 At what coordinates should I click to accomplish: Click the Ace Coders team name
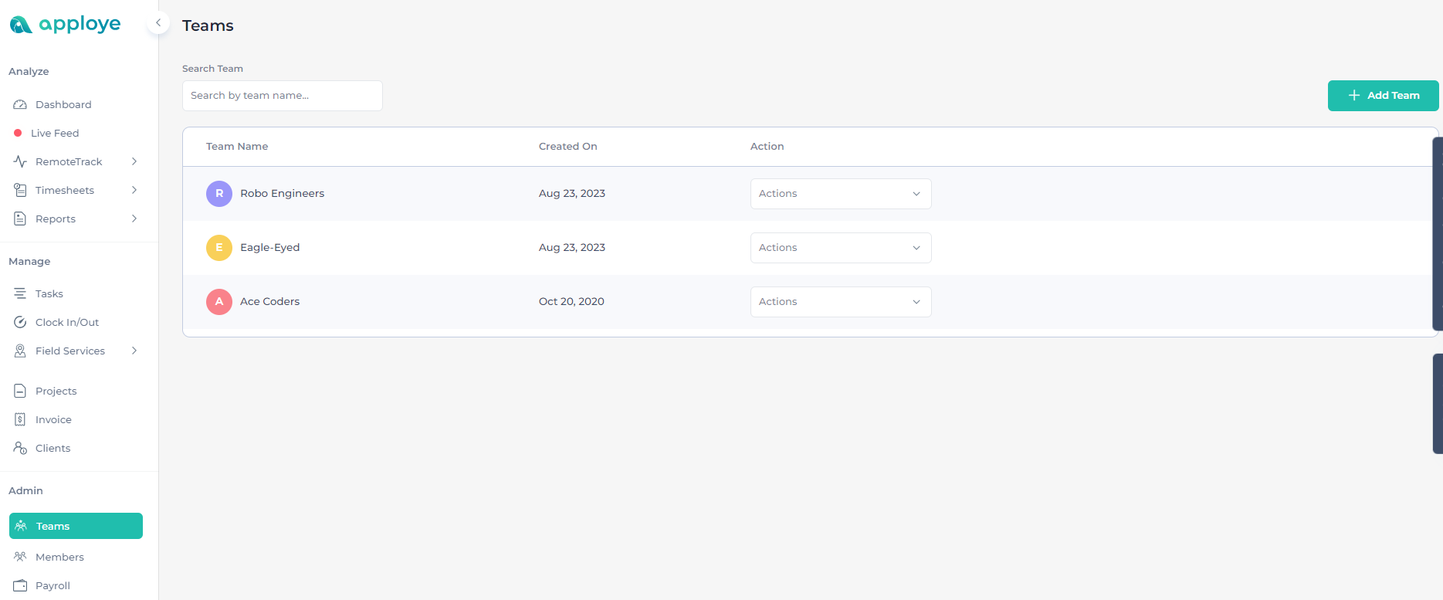[269, 302]
